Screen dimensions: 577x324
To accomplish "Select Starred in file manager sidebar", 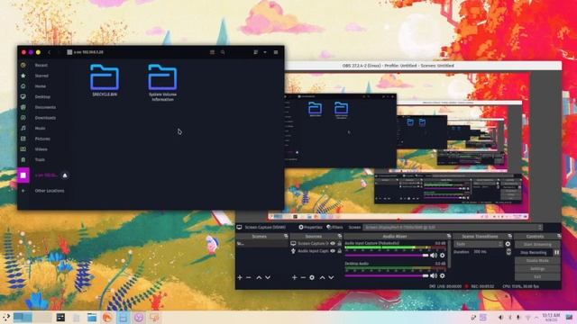I will click(41, 76).
